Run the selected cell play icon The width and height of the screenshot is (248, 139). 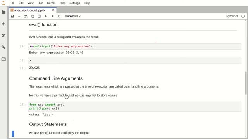(x=46, y=16)
